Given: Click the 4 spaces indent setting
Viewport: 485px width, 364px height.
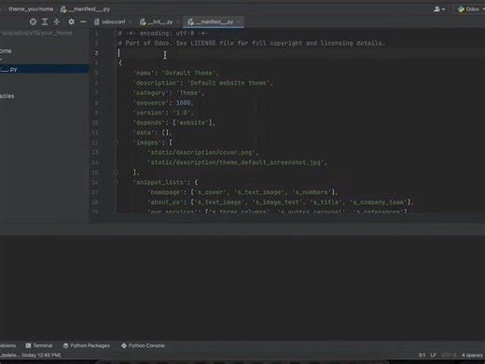Looking at the screenshot, I should (x=472, y=355).
